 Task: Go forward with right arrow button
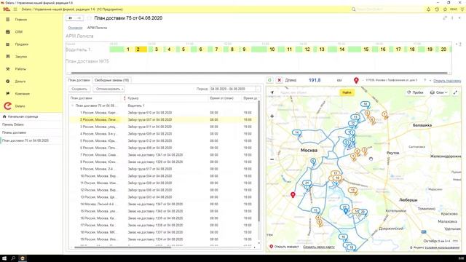coord(79,18)
